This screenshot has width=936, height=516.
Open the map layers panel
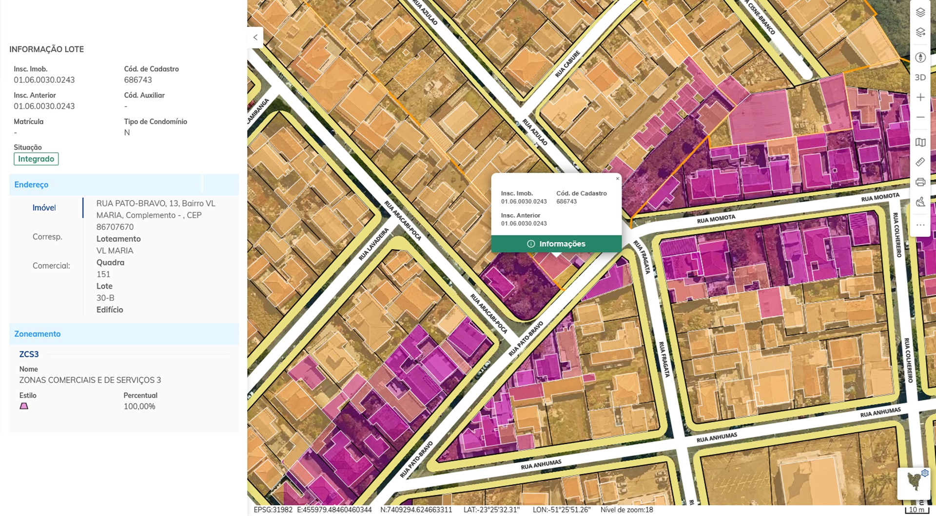920,13
